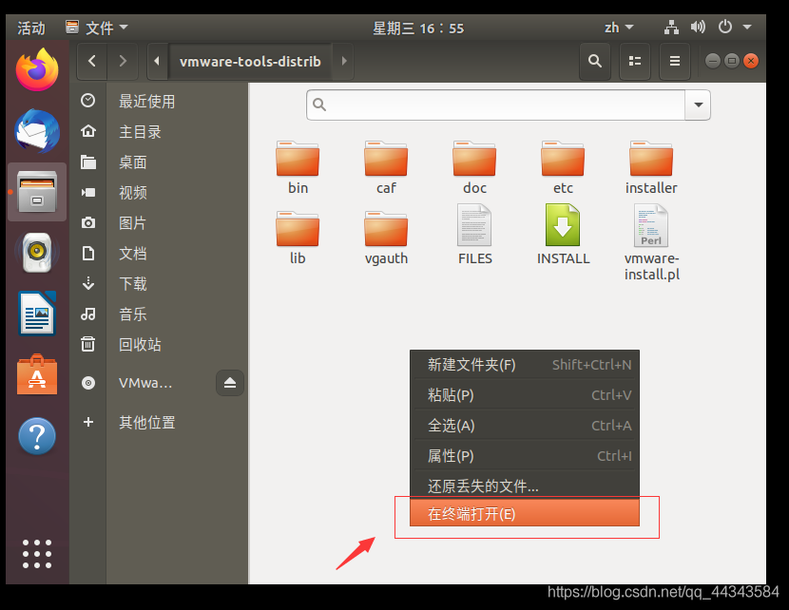Open the Files app in dock
Image resolution: width=789 pixels, height=610 pixels.
(x=37, y=192)
